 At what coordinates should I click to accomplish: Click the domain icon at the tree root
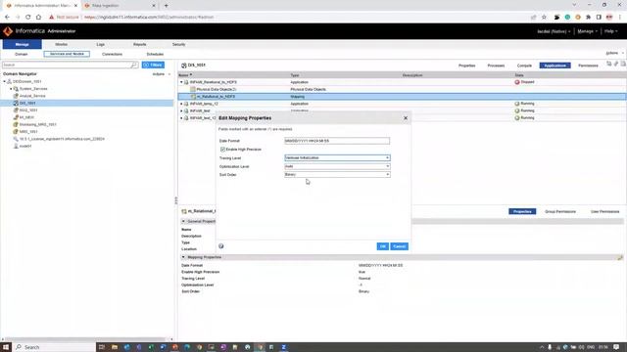coord(9,81)
